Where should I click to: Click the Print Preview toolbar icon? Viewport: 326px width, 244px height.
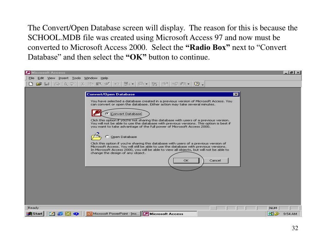click(65, 84)
